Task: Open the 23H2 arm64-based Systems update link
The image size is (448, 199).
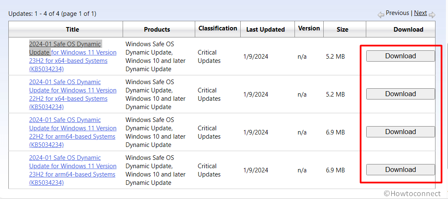Action: click(73, 170)
